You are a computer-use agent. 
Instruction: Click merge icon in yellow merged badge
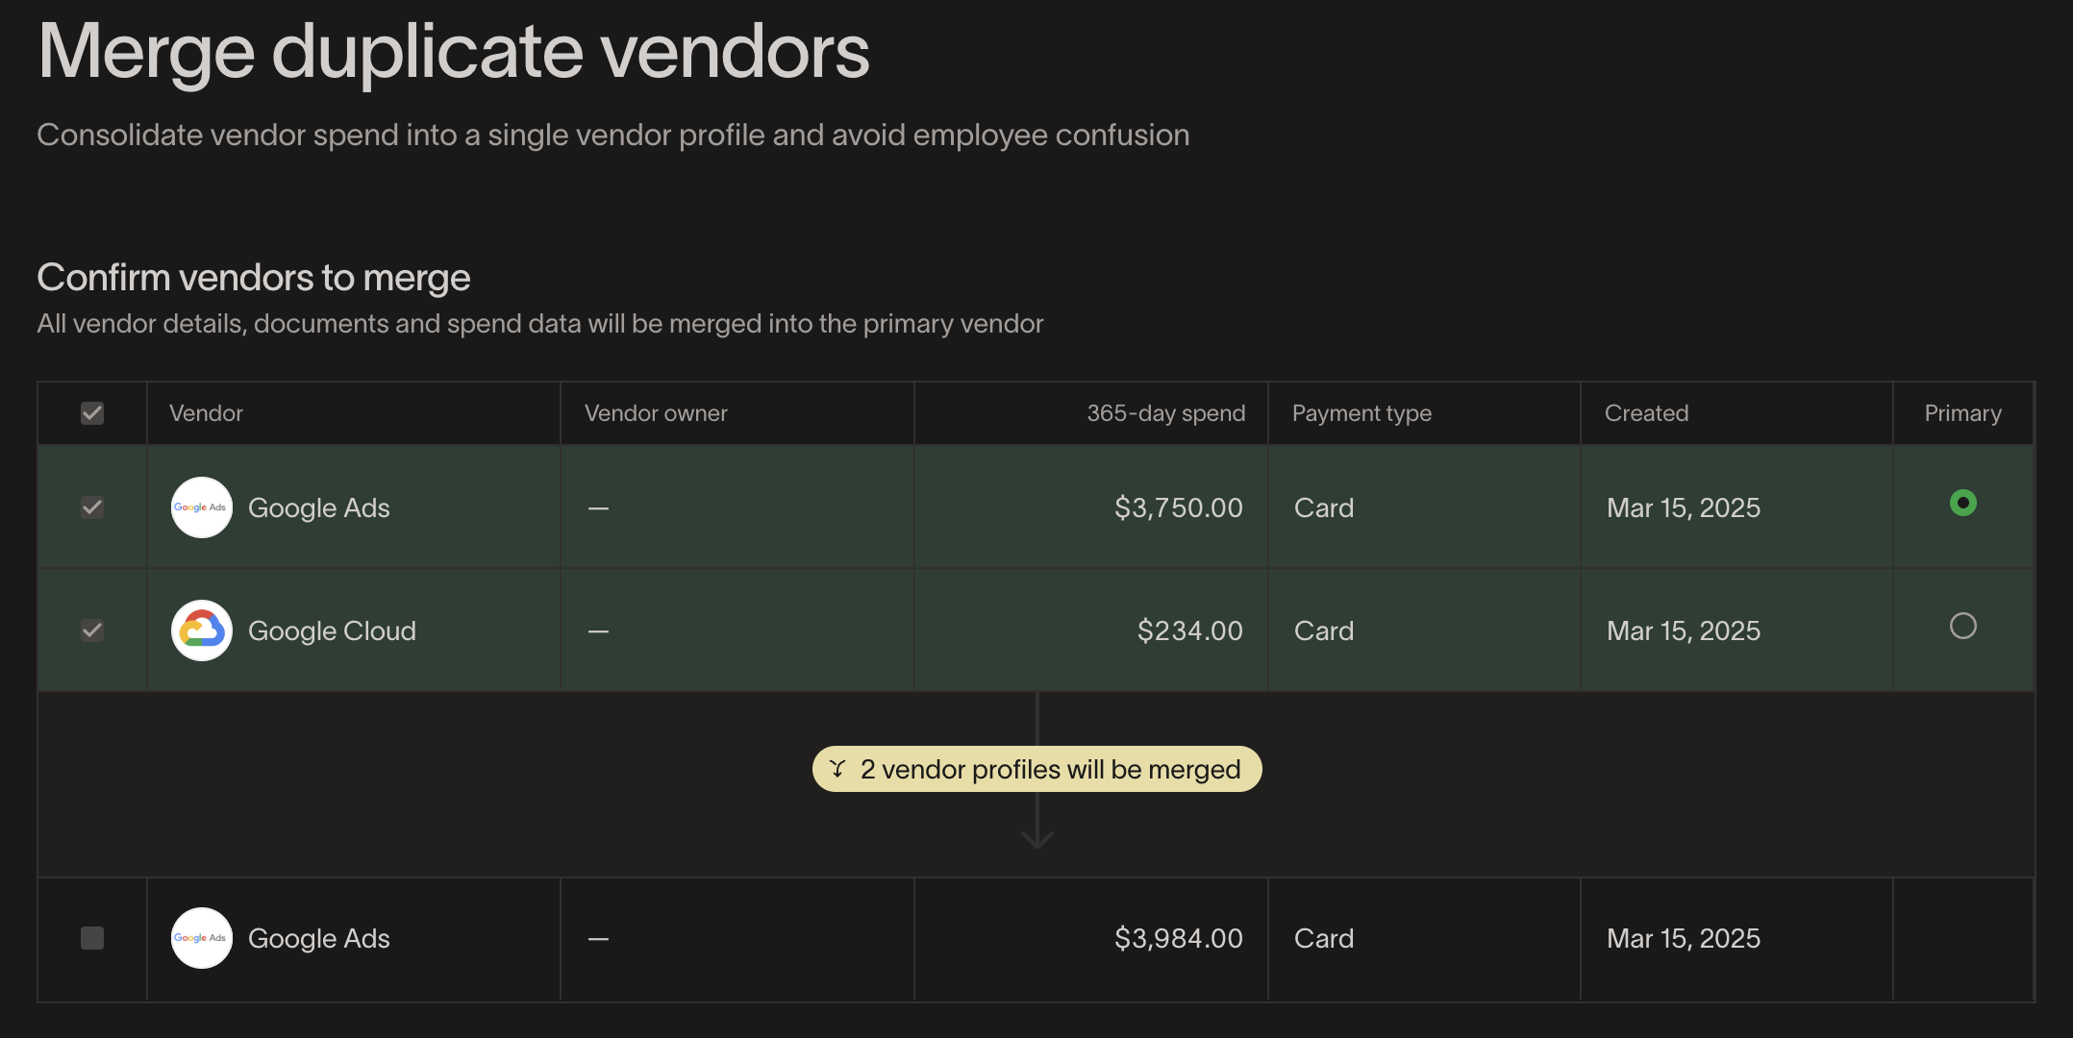(x=837, y=769)
